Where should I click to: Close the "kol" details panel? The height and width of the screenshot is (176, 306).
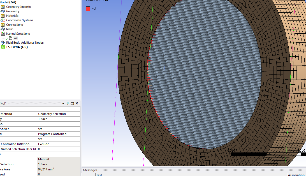[77, 103]
